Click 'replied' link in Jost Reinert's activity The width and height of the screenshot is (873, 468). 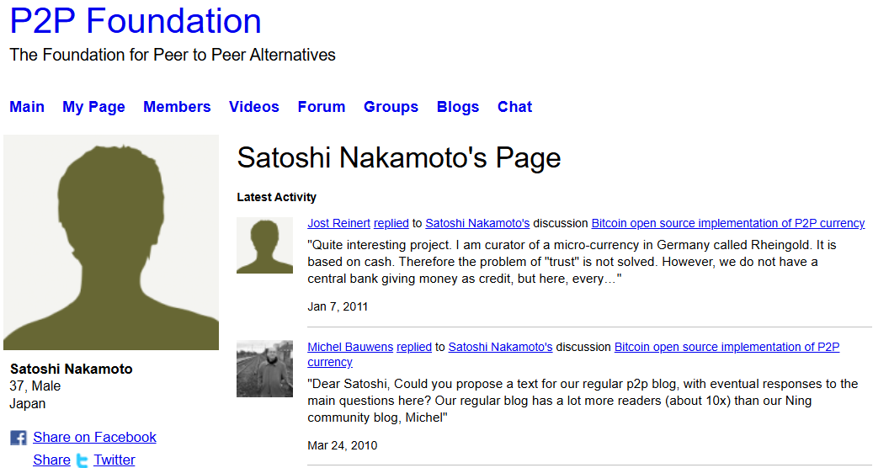pyautogui.click(x=391, y=223)
